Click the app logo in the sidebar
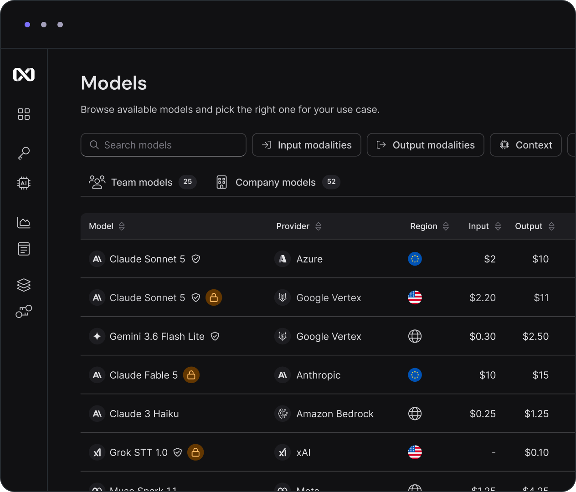Screen dimensions: 576x492 (24, 74)
